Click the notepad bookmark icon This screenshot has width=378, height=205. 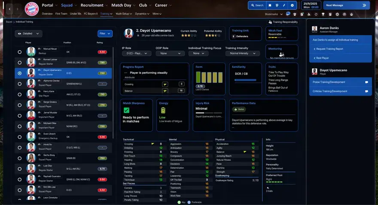click(330, 14)
